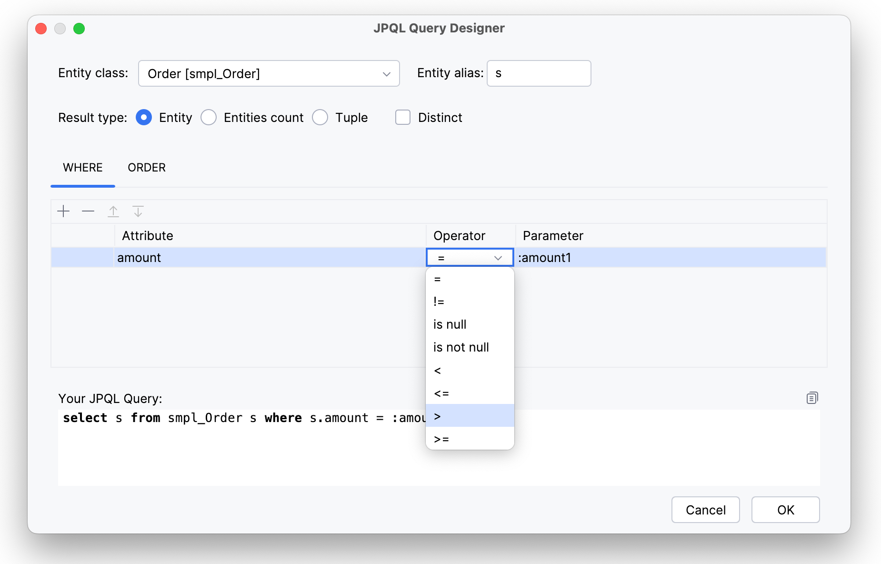
Task: Click the add condition plus icon
Action: [63, 211]
